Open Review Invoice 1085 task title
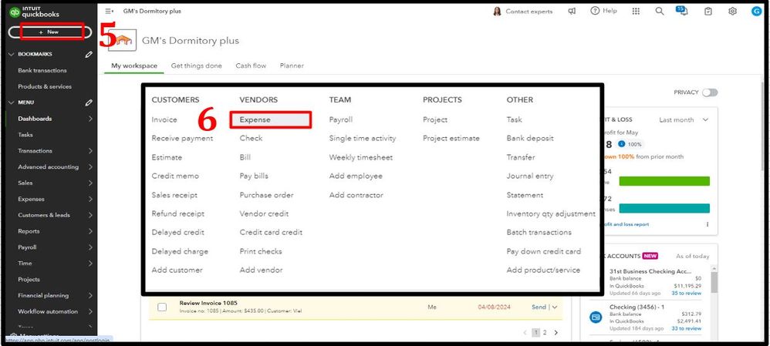This screenshot has height=346, width=770. [208, 303]
